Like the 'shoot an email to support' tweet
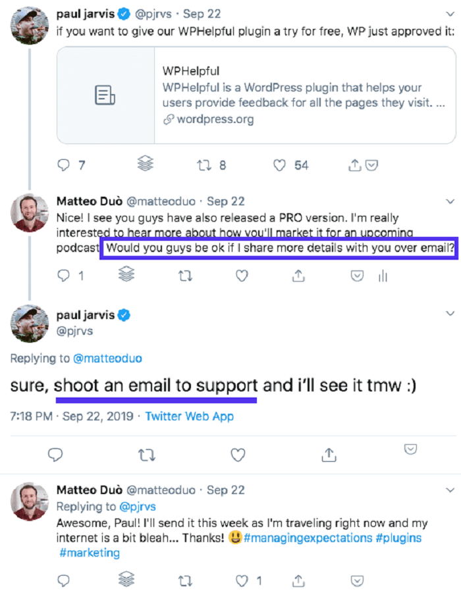 238,455
